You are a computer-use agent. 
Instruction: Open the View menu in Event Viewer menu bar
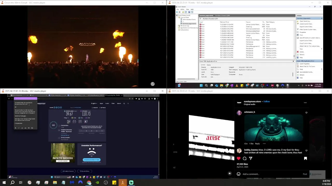click(187, 9)
